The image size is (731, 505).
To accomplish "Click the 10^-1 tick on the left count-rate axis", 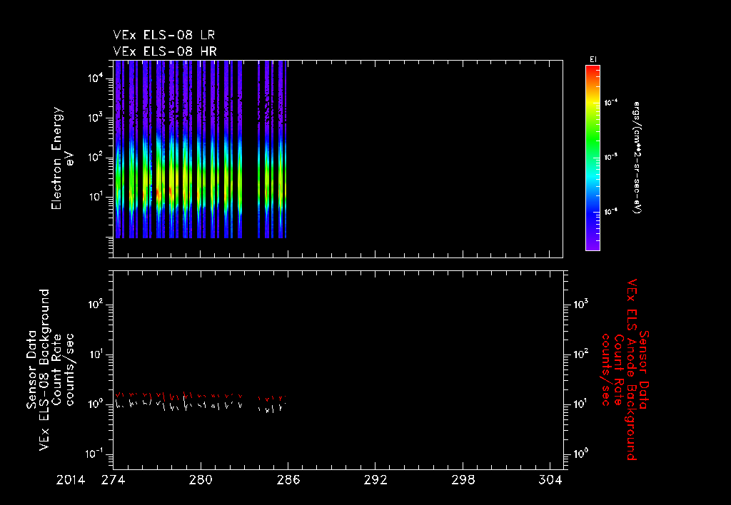I will 94,454.
